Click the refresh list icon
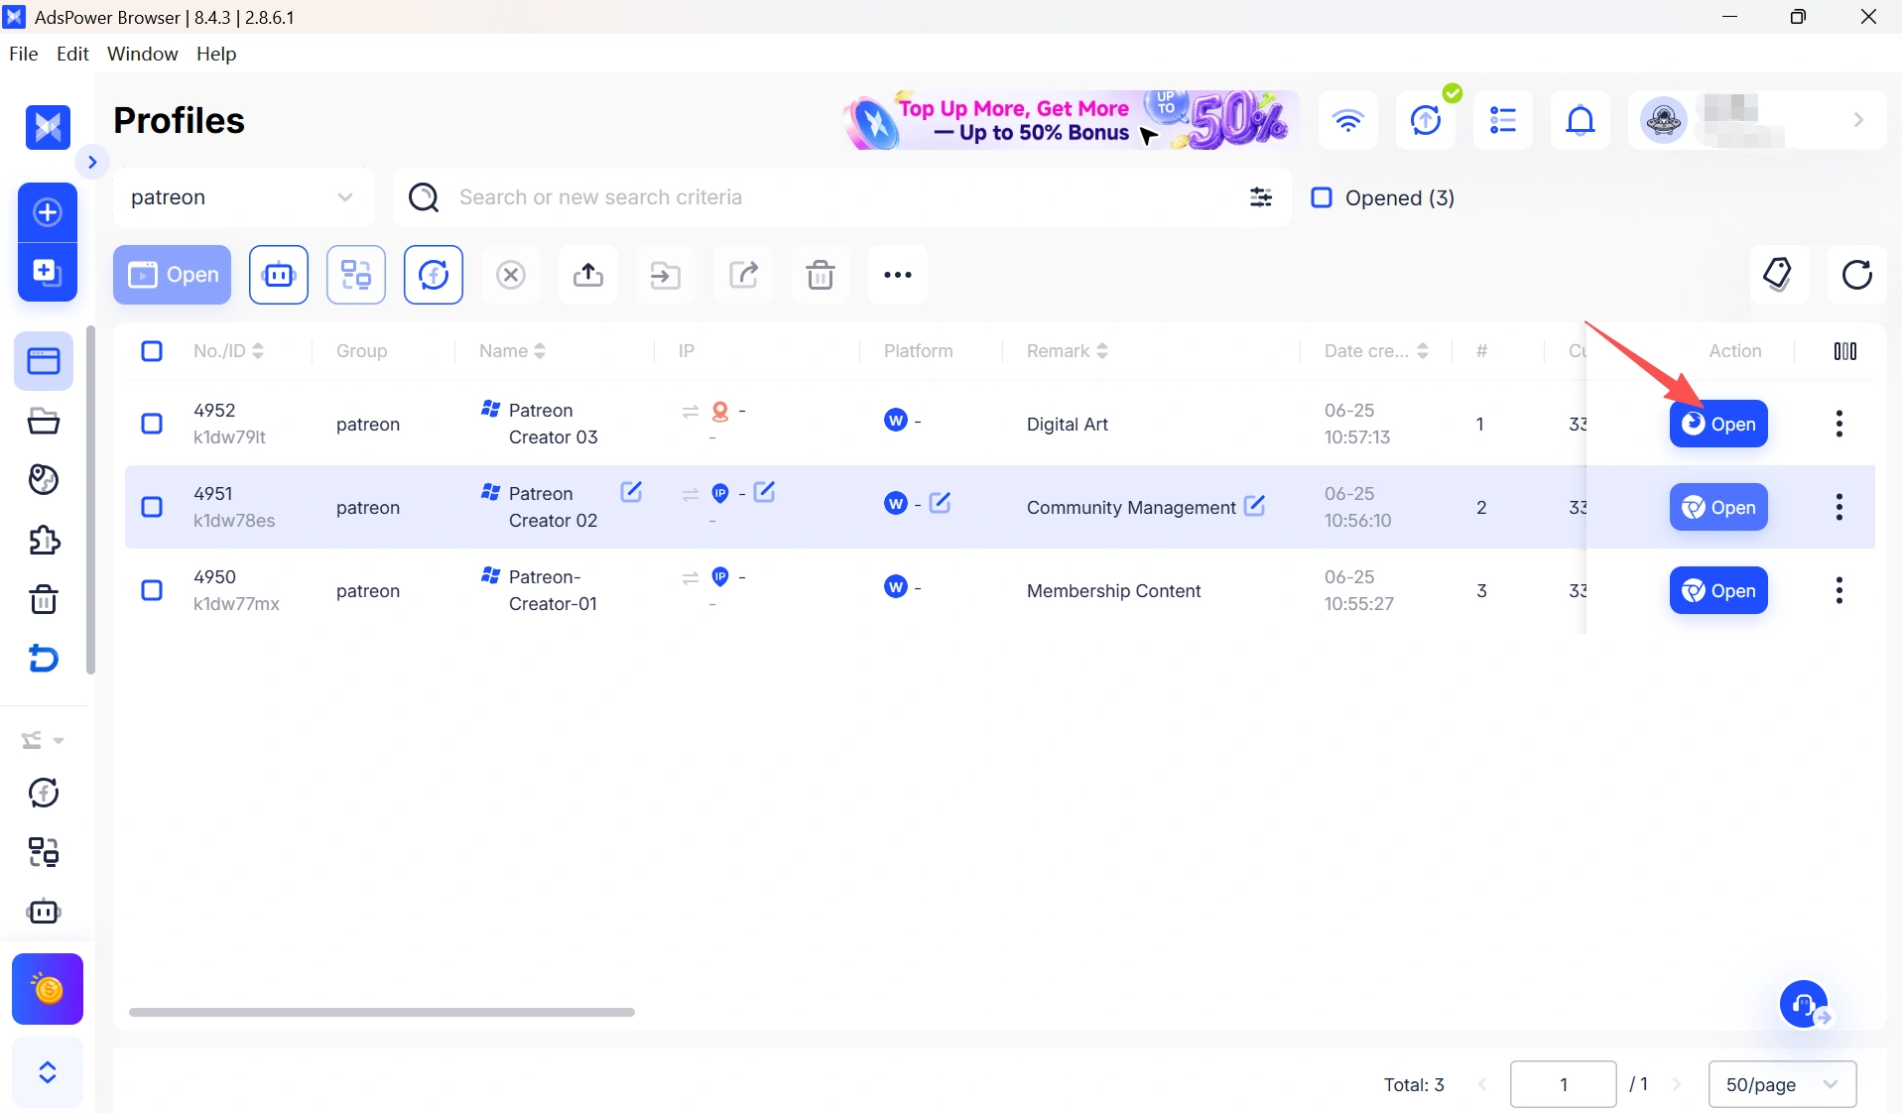1902x1113 pixels. 1857,274
